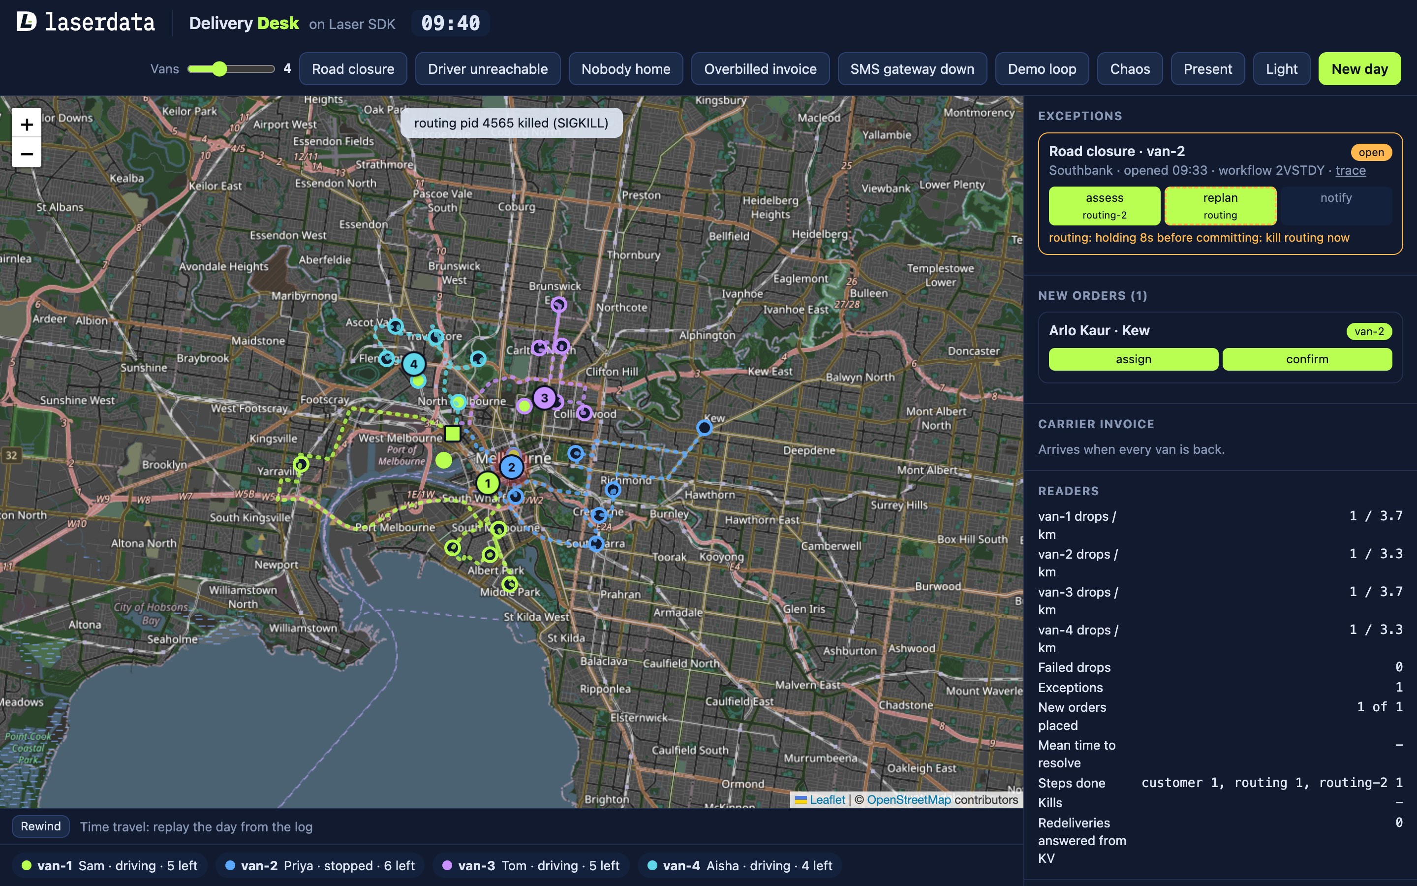Click the 09:40 clock display
Image resolution: width=1417 pixels, height=886 pixels.
pos(450,24)
